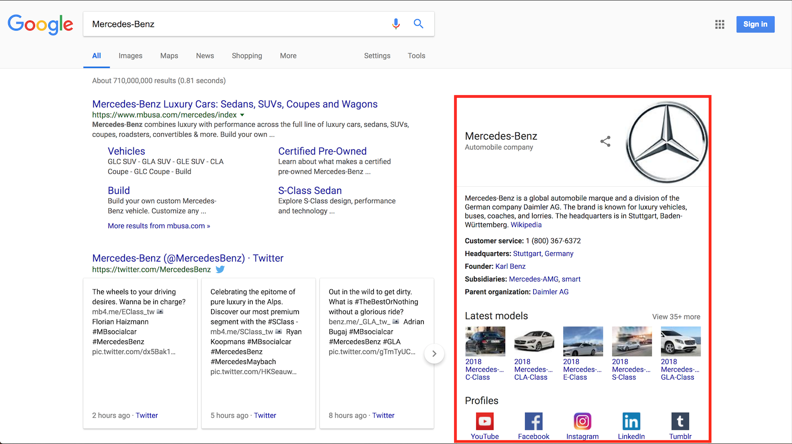Click the share icon in the knowledge panel
Image resolution: width=792 pixels, height=444 pixels.
(x=605, y=141)
